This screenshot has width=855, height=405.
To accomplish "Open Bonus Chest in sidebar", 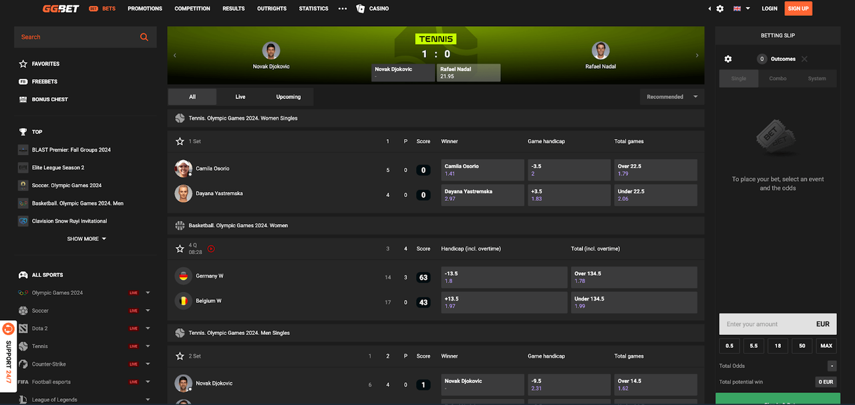I will (x=50, y=100).
